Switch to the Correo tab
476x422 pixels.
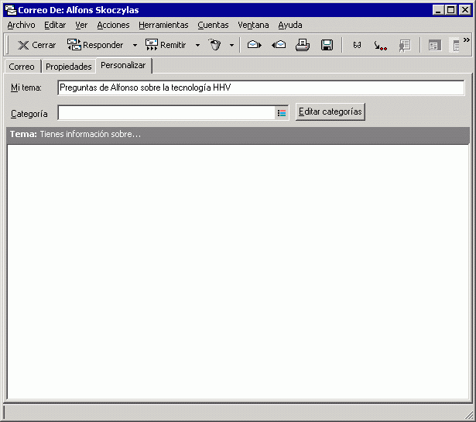[22, 67]
